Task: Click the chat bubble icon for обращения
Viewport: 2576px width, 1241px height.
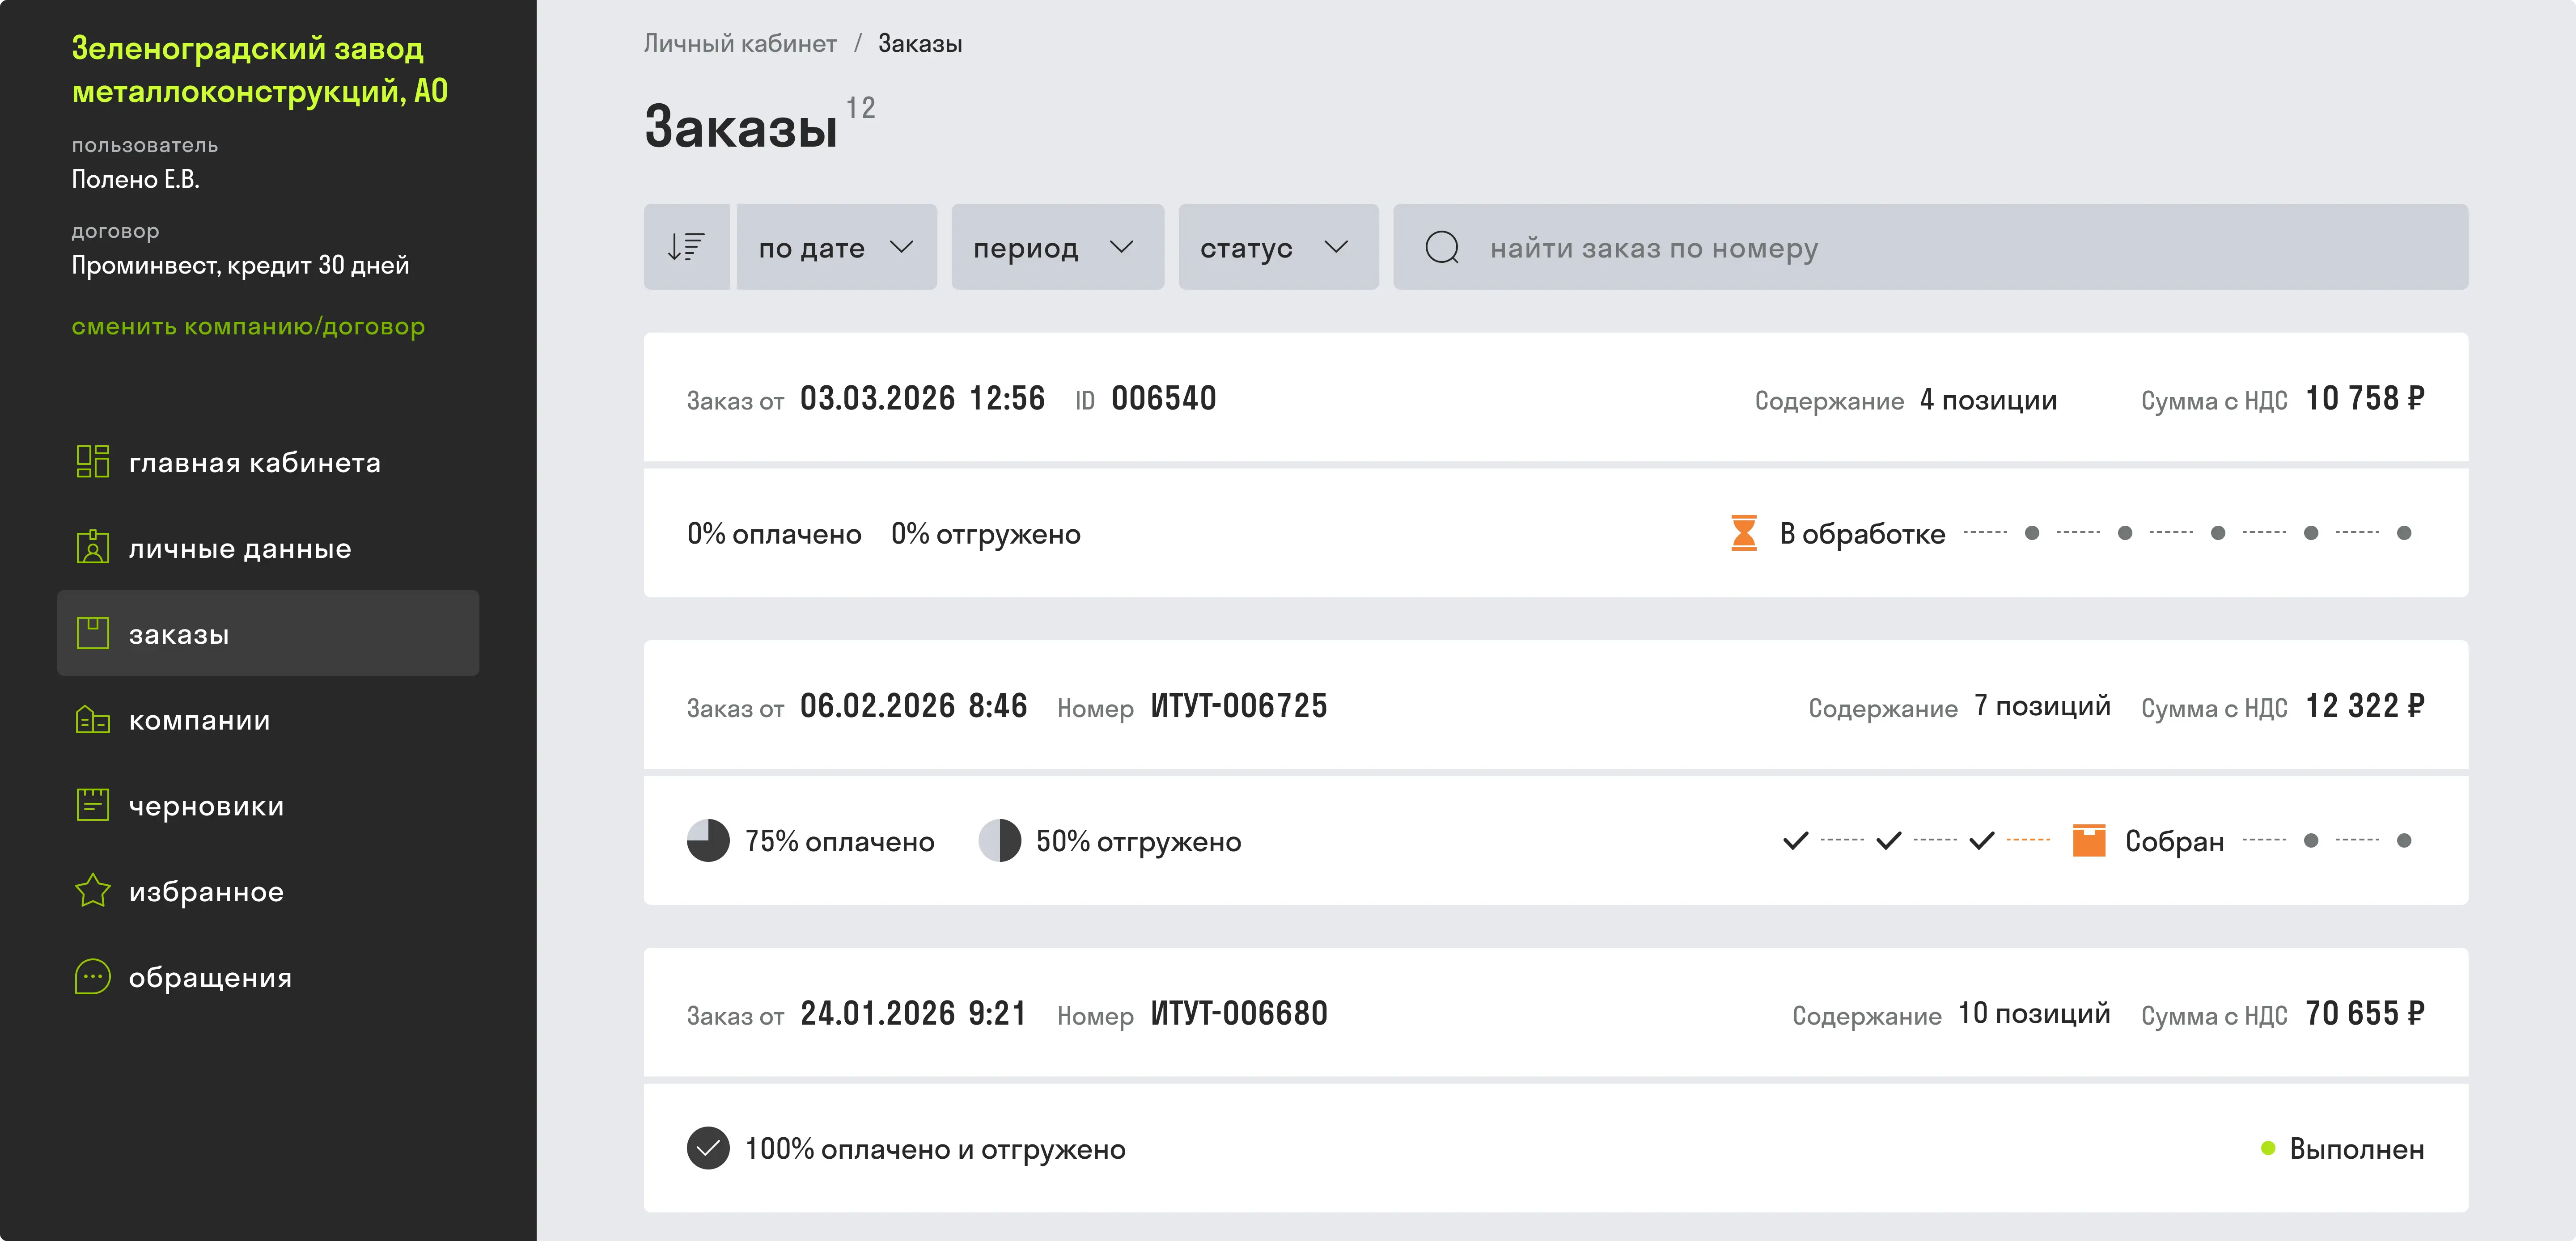Action: (93, 977)
